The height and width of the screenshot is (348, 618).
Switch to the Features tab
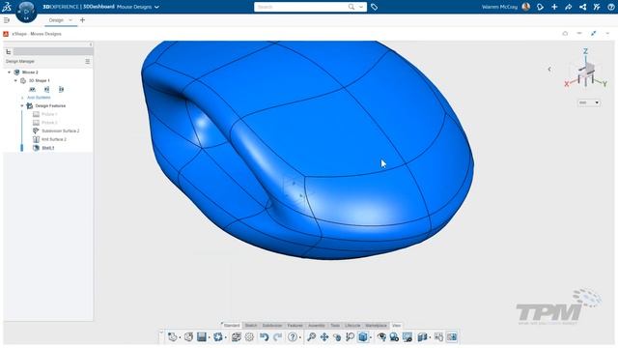(295, 326)
